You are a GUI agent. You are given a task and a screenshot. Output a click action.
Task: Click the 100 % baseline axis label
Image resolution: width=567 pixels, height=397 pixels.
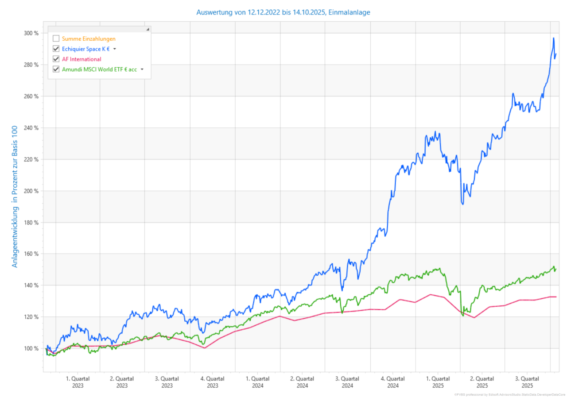[x=31, y=349]
